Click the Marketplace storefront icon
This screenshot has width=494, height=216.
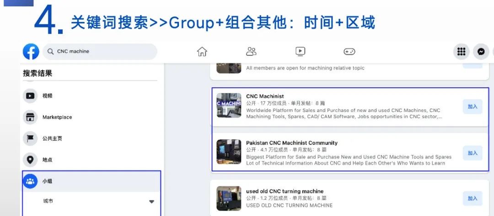click(x=30, y=117)
